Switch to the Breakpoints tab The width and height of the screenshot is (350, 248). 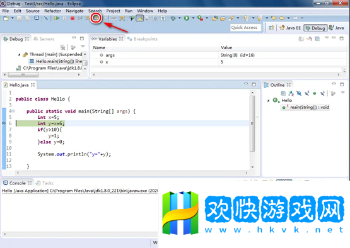[x=143, y=39]
